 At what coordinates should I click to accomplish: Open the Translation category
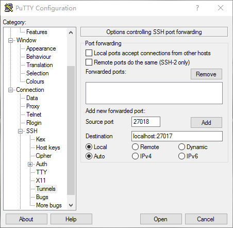click(40, 65)
